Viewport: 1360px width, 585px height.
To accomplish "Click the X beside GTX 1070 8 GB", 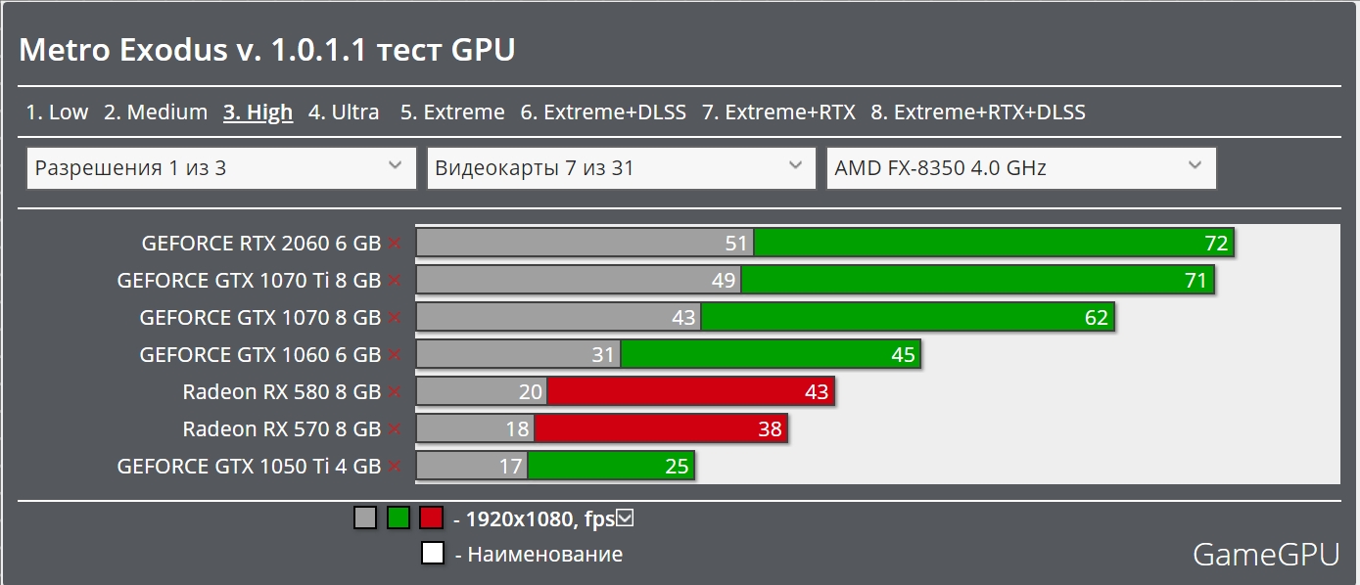I will (x=395, y=318).
